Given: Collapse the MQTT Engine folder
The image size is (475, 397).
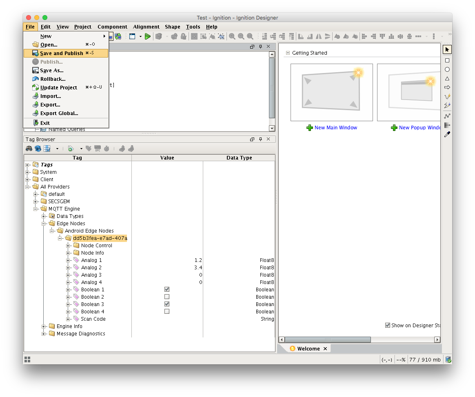Looking at the screenshot, I should tap(36, 209).
